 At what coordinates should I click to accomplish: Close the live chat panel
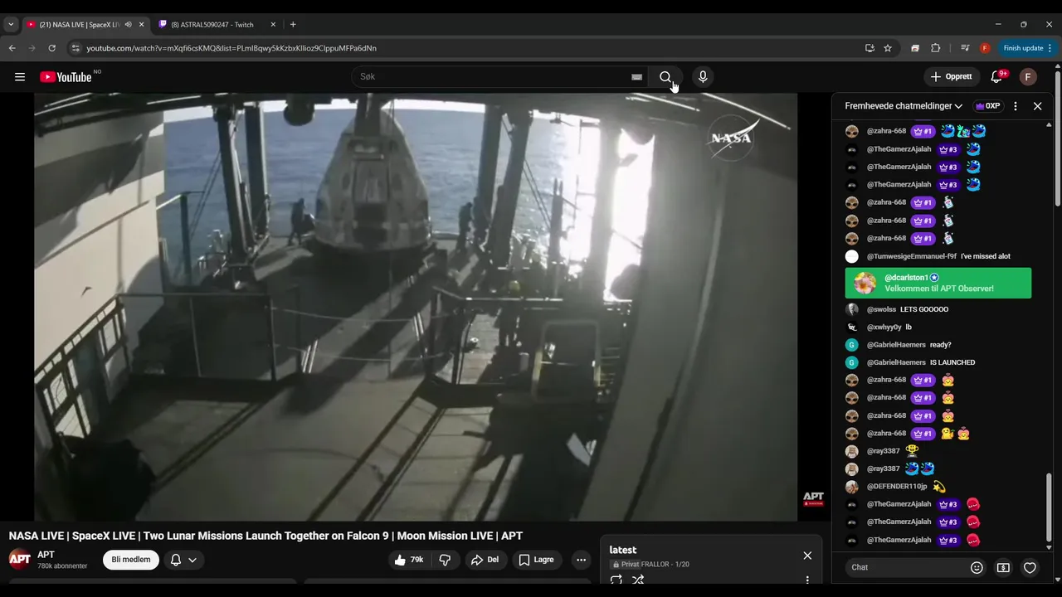(x=1037, y=106)
